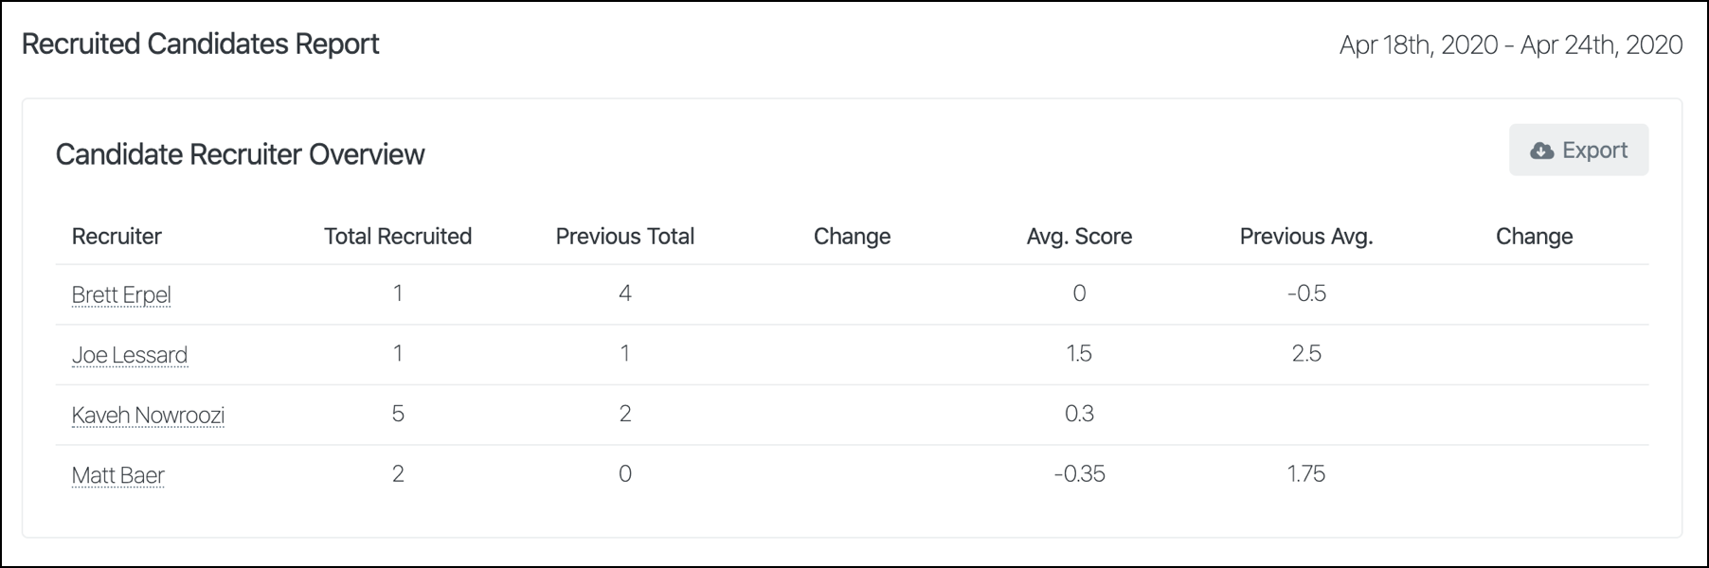Click the Total Recruited column header
Image resolution: width=1709 pixels, height=568 pixels.
click(398, 236)
